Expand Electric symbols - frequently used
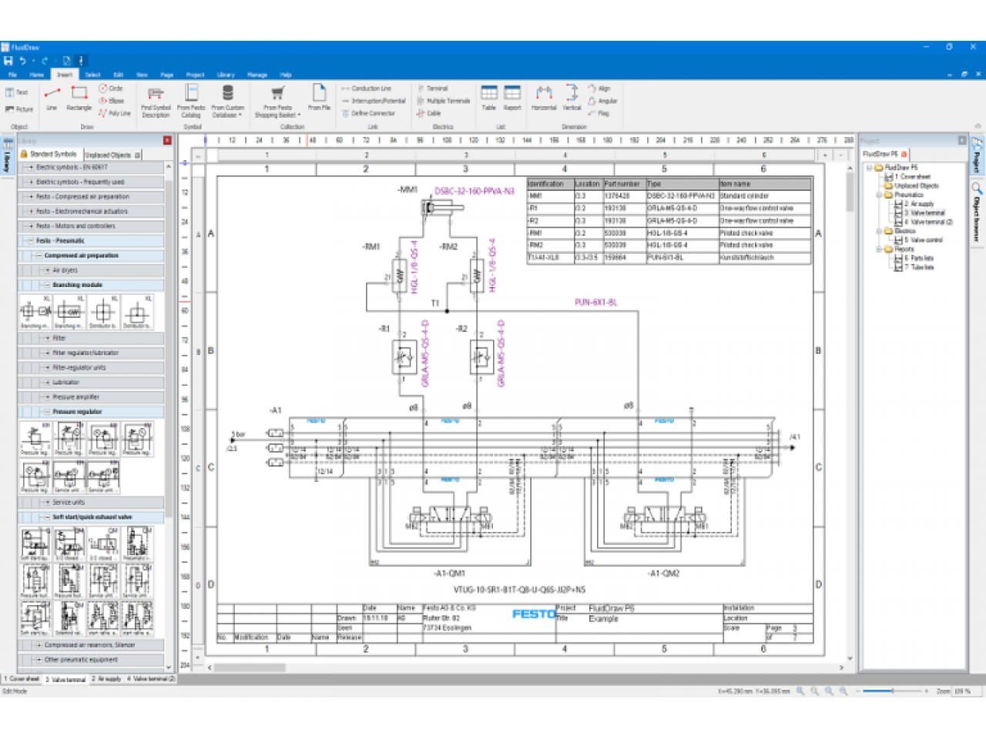This screenshot has width=986, height=739. coord(31,182)
